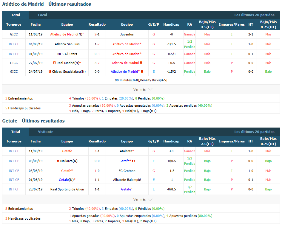Click 4 Apuestas perdidas (80.00%) text
Viewport: 282px width, 225px height.
[x=189, y=216]
